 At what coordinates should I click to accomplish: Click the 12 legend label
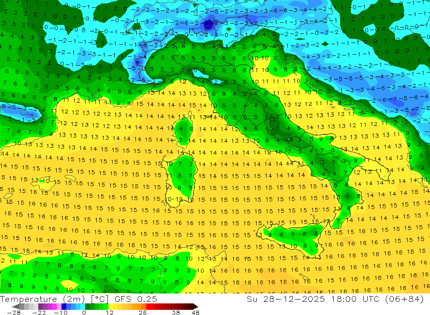(x=110, y=312)
